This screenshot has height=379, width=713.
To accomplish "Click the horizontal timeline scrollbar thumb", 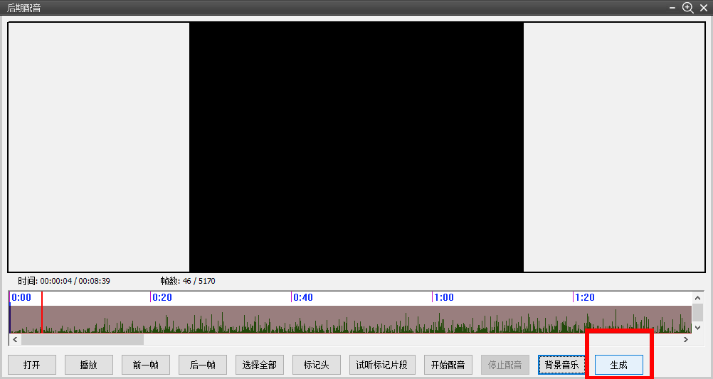I will point(83,339).
